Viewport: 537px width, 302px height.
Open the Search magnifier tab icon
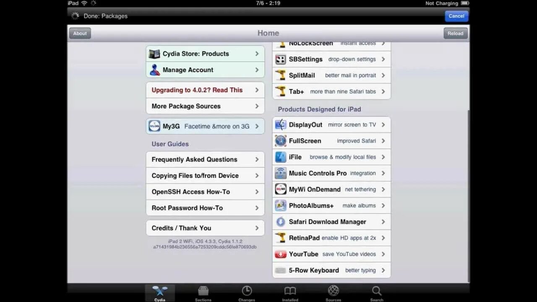pyautogui.click(x=377, y=291)
